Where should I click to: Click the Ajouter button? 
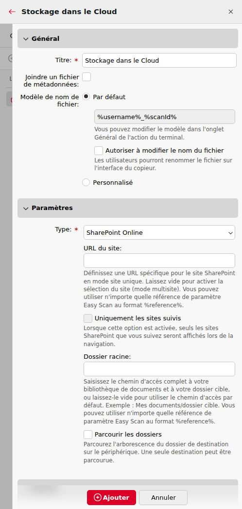click(x=111, y=497)
